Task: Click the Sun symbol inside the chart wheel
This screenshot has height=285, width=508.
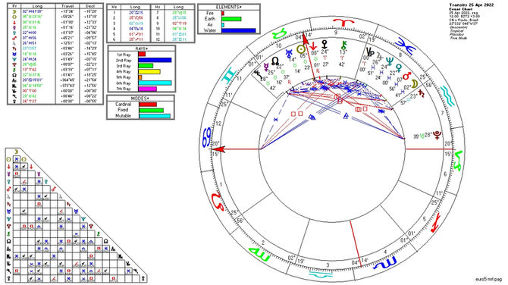Action: click(x=302, y=49)
